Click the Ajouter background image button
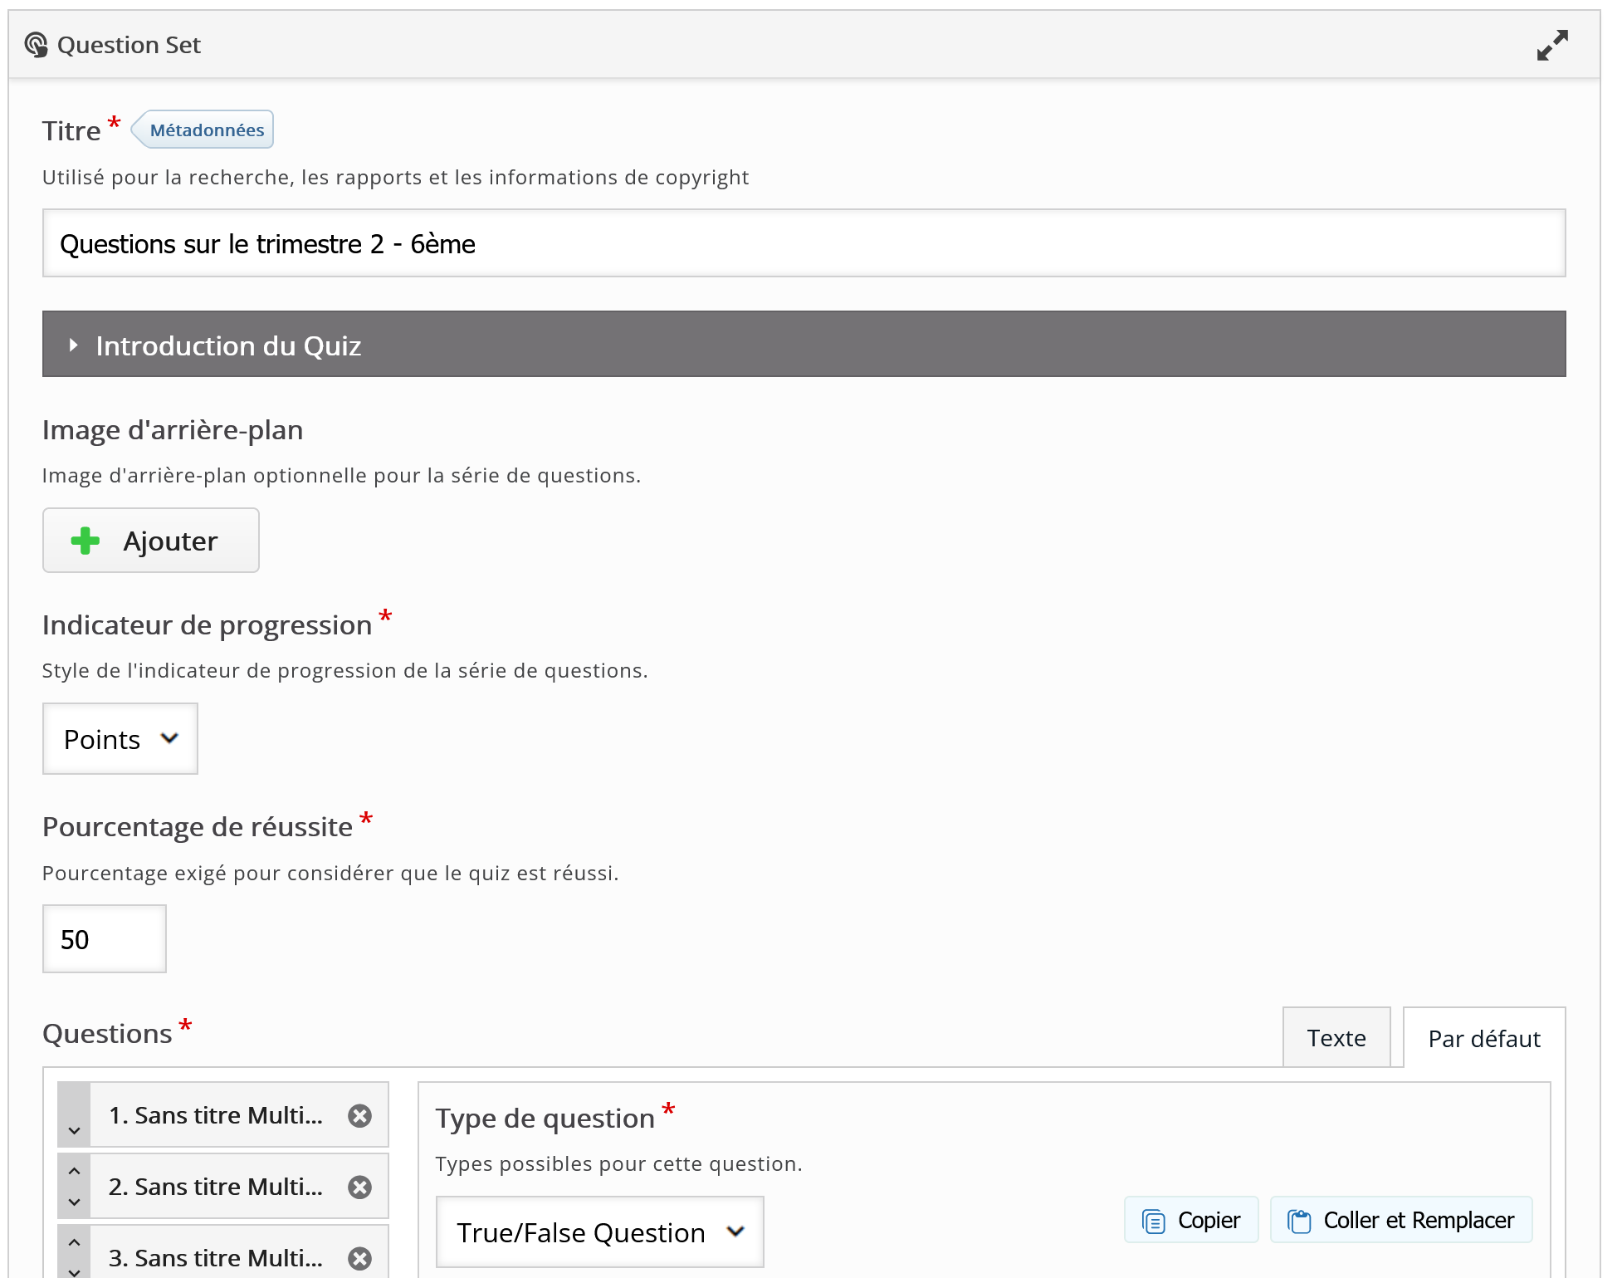 151,541
